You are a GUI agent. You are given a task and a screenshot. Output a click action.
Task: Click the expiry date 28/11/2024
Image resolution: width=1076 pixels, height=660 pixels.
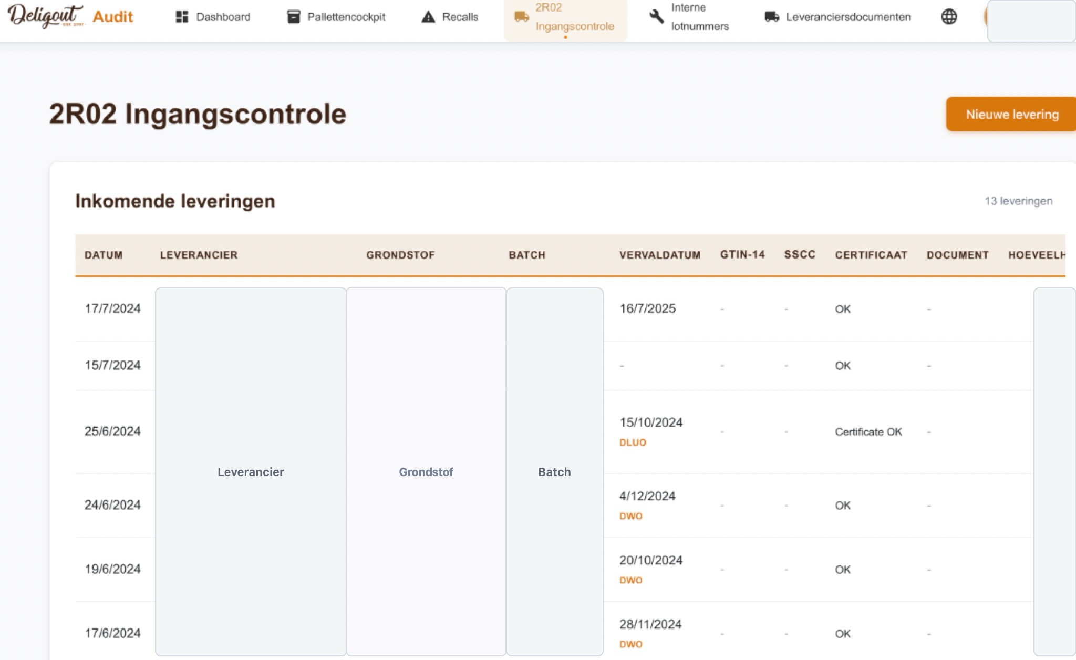tap(650, 624)
